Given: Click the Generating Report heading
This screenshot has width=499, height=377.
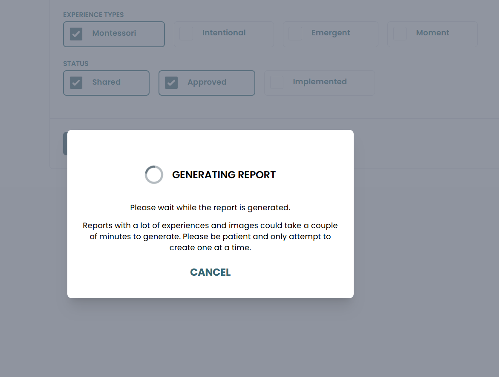Looking at the screenshot, I should (224, 175).
